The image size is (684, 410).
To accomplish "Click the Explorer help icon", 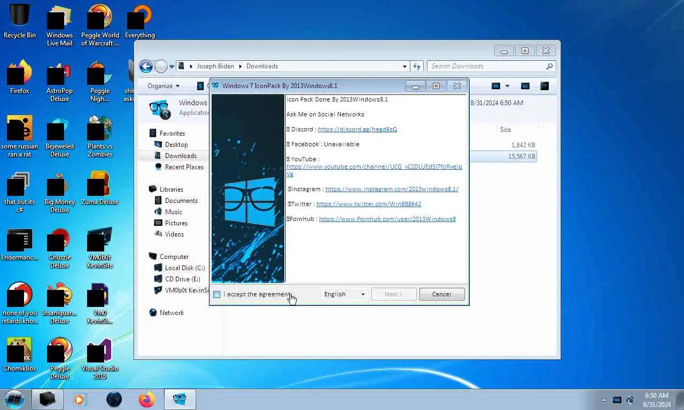I will 545,86.
